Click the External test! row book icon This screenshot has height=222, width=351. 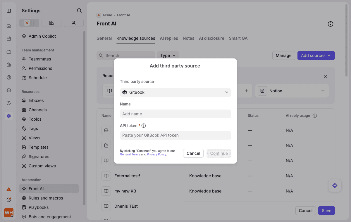pos(106,176)
